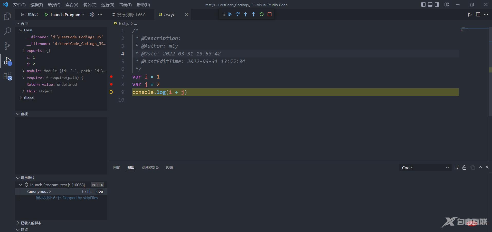Switch to the 问题 panel tab
492x232 pixels.
point(117,167)
